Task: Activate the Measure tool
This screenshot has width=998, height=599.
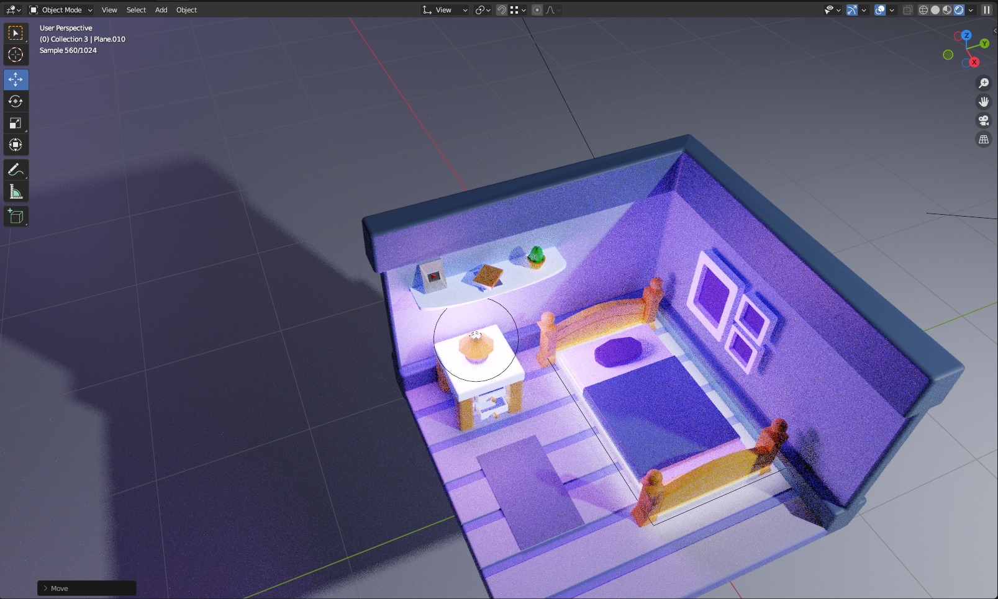Action: 16,191
